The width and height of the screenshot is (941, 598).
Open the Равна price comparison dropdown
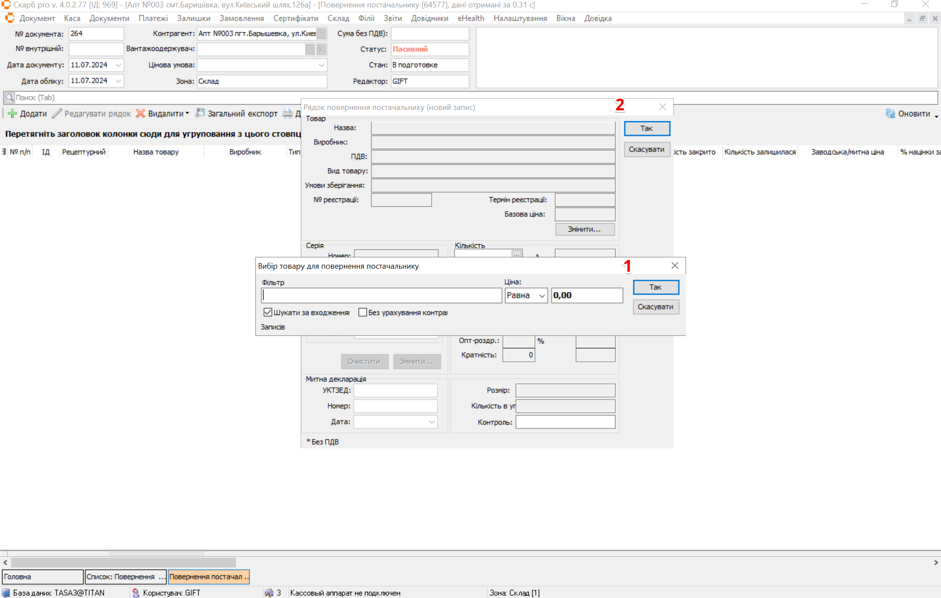pos(542,296)
